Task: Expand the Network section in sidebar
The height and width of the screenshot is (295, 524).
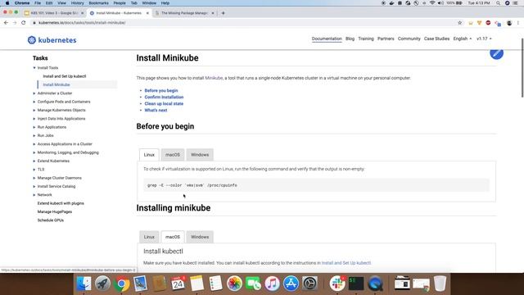Action: tap(34, 195)
